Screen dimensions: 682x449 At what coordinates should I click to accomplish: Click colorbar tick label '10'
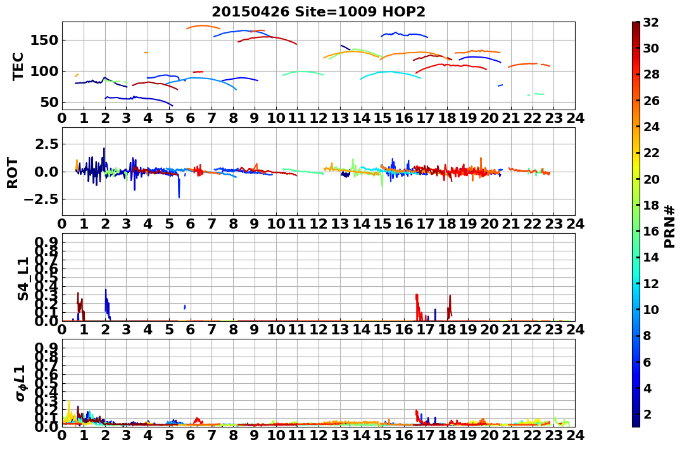coord(651,309)
